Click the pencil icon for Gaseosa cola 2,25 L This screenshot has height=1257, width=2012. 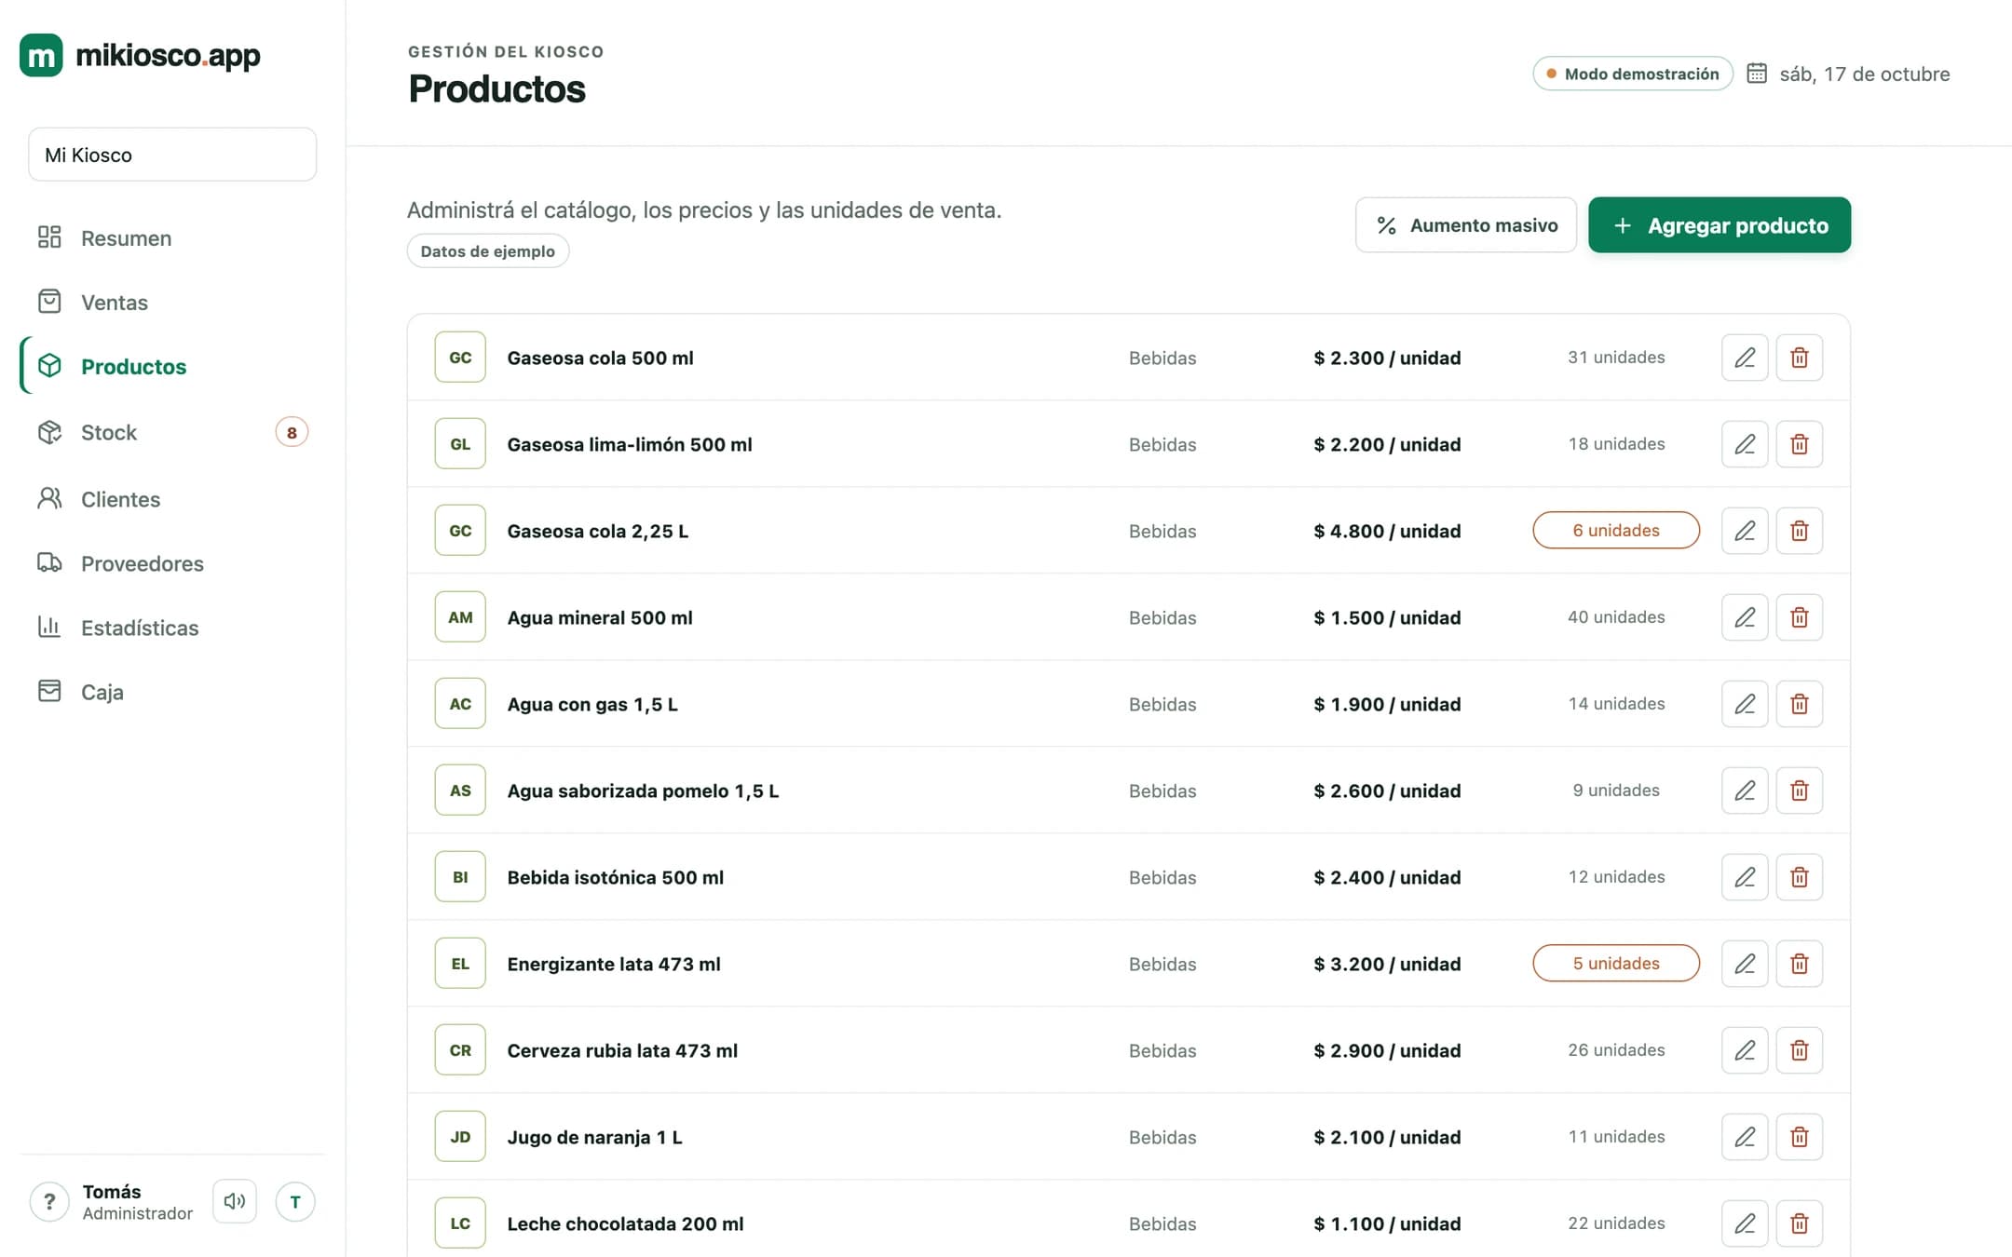click(x=1745, y=531)
